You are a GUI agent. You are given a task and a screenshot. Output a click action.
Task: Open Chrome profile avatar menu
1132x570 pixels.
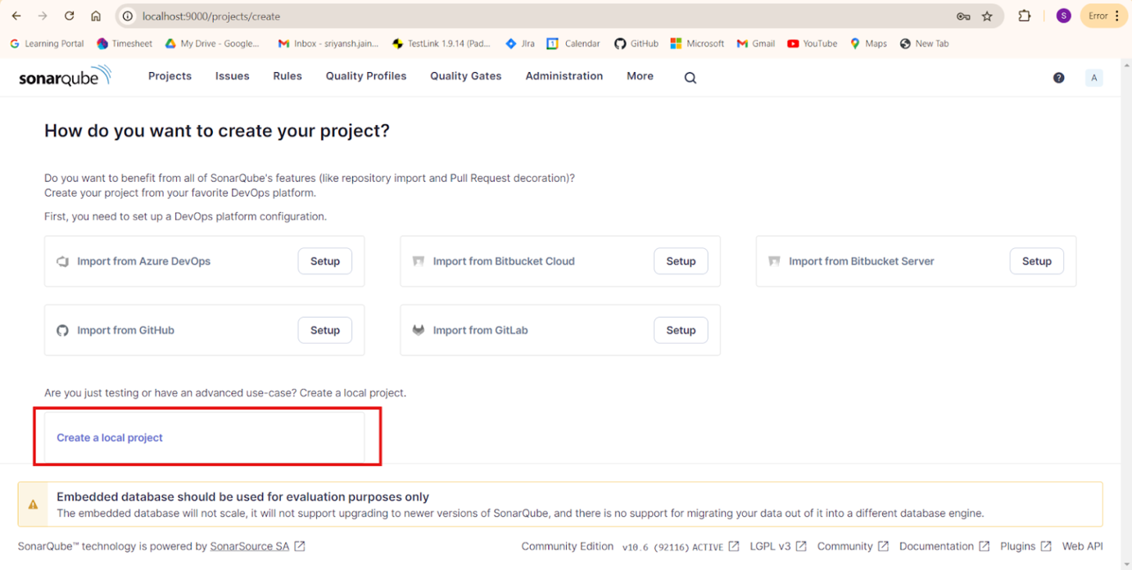tap(1063, 16)
